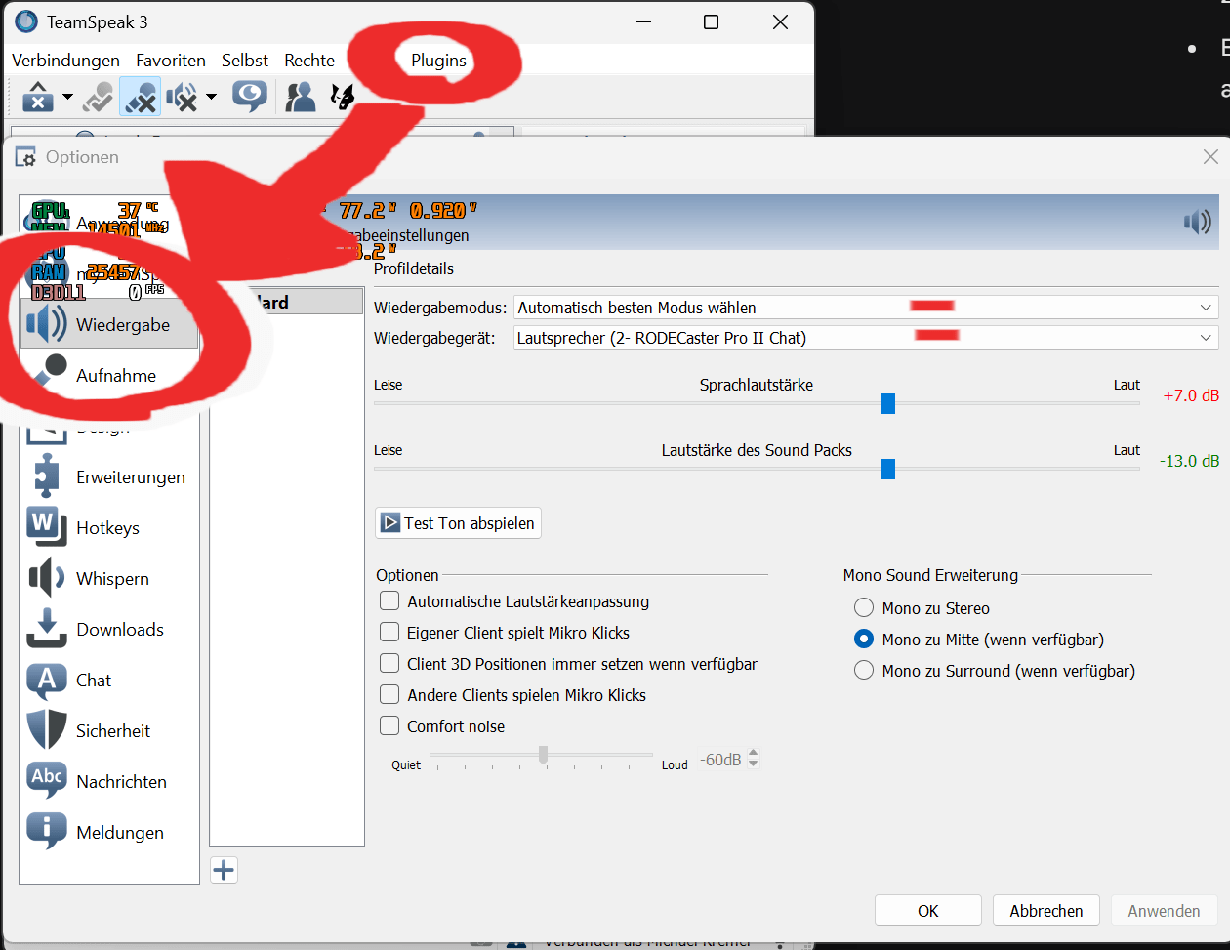Click the Lautstärke des Sound Packs slider handle
This screenshot has width=1230, height=950.
pyautogui.click(x=887, y=470)
